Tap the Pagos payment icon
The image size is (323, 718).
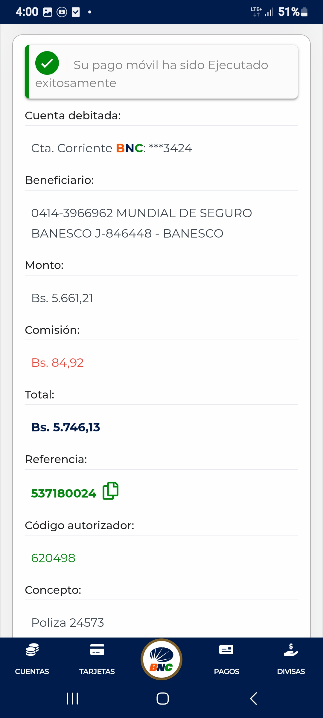coord(226,650)
